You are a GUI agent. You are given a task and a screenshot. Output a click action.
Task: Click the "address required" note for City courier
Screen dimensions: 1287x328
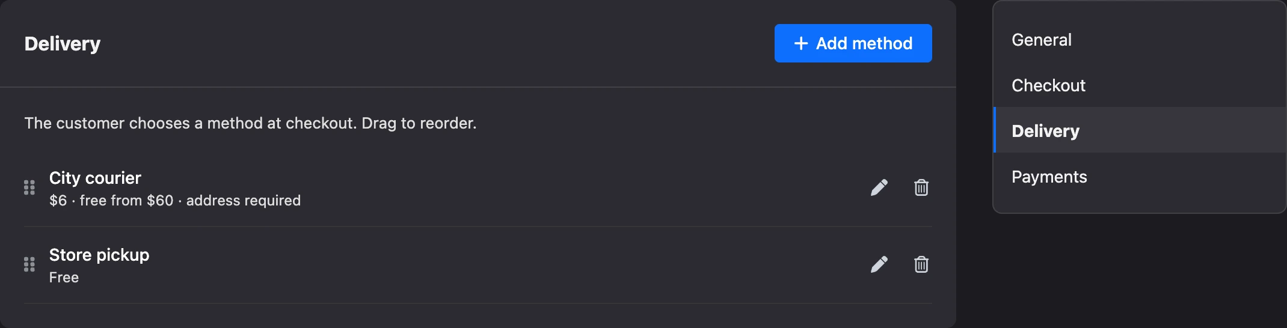pyautogui.click(x=244, y=201)
